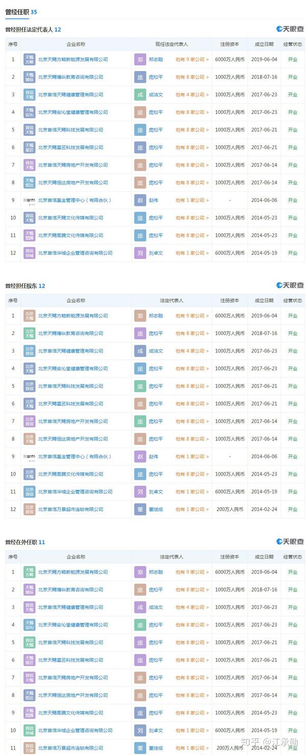The height and width of the screenshot is (755, 306).
Task: Open 北京首信万景超市连锁有限公司 link in 曾经担任股东 table
Action: coord(70,509)
